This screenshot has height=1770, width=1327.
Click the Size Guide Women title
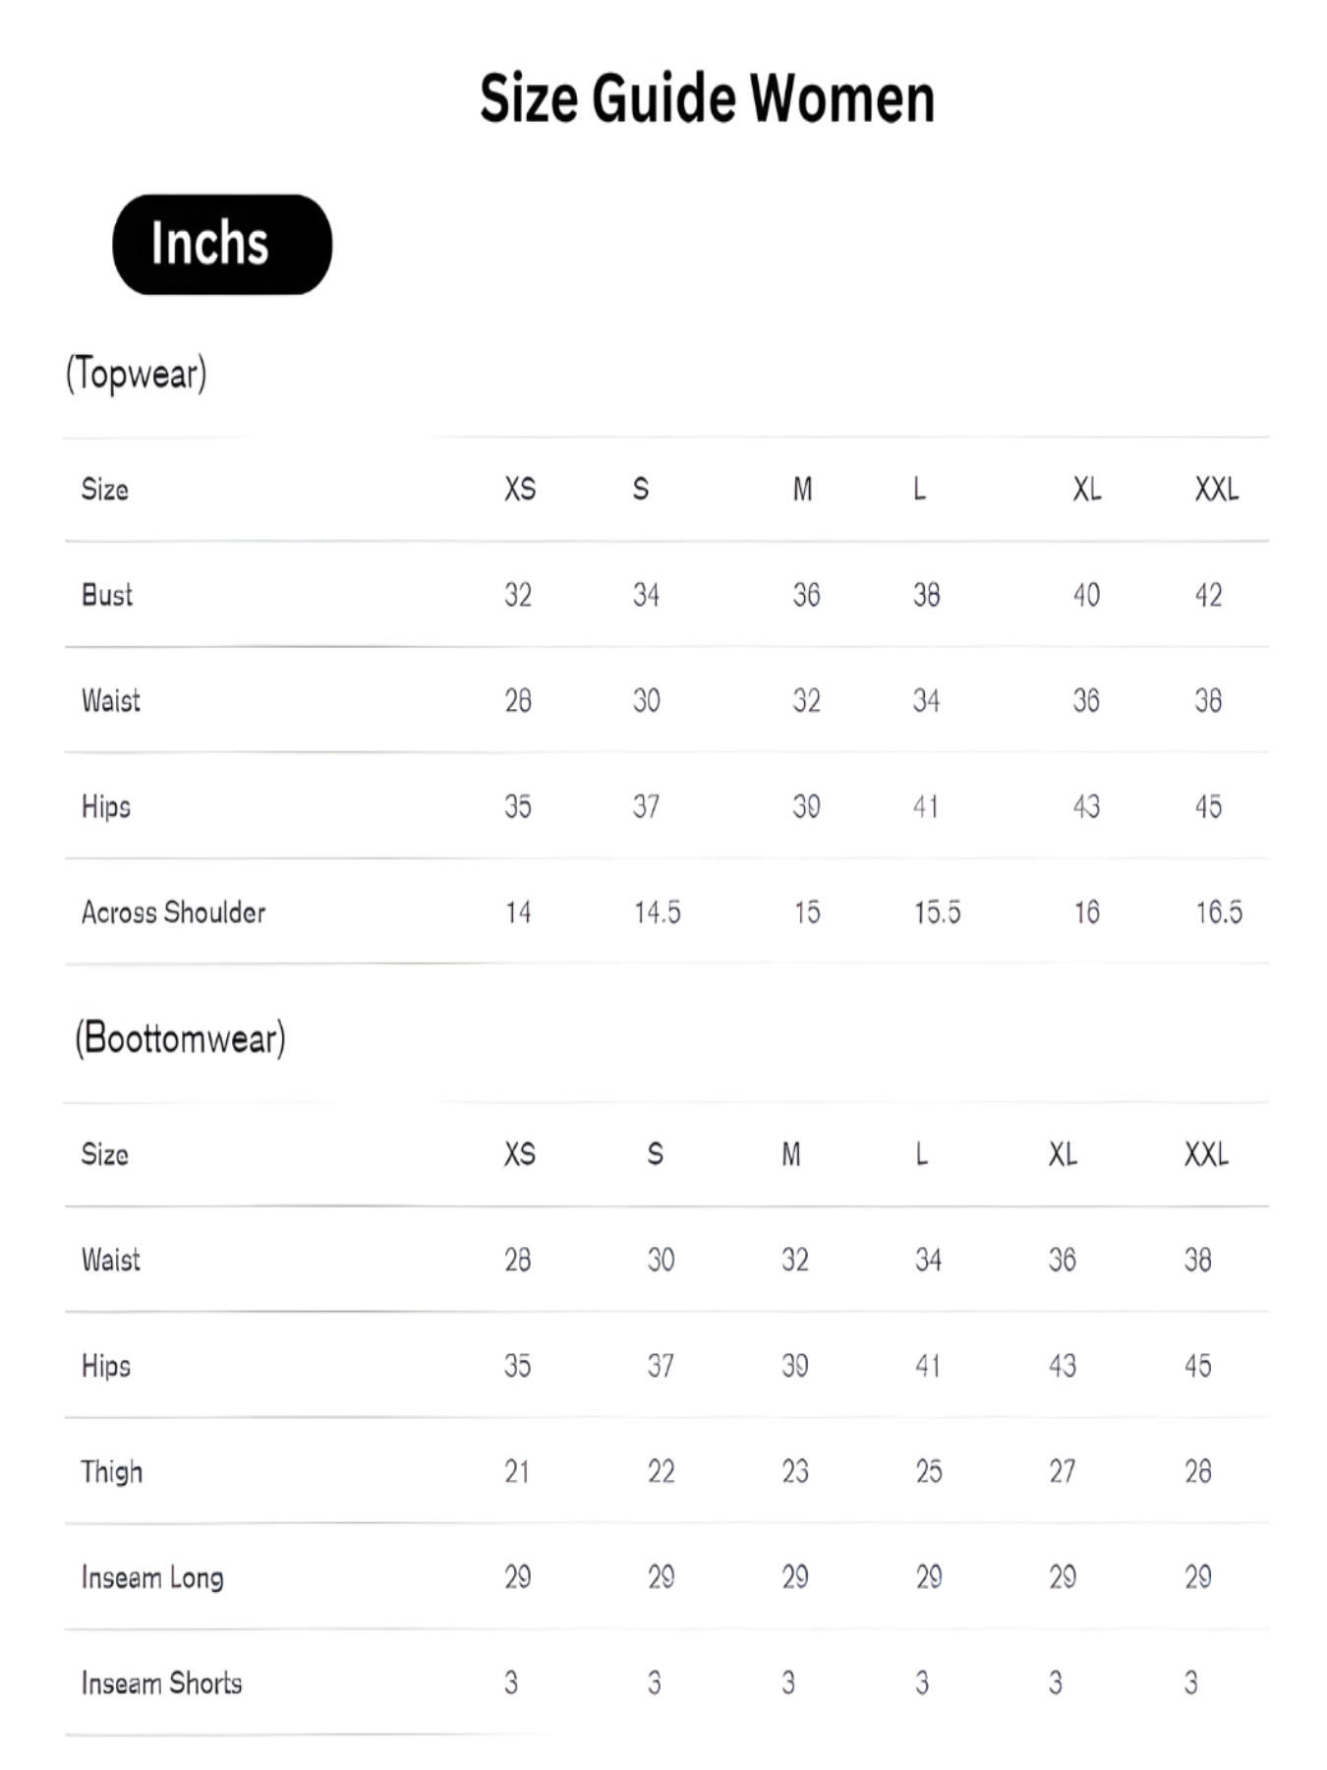pyautogui.click(x=707, y=98)
